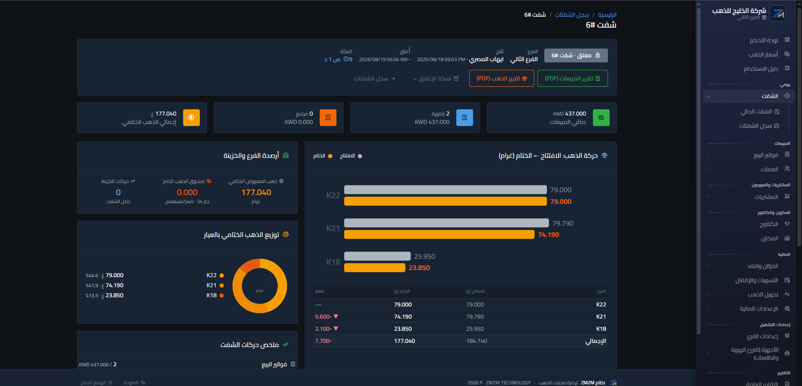
Task: Switch language to English
Action: tap(134, 383)
